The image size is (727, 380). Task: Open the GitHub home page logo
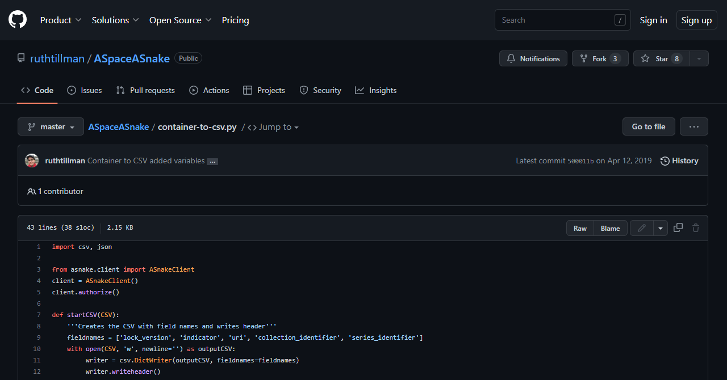pos(17,19)
